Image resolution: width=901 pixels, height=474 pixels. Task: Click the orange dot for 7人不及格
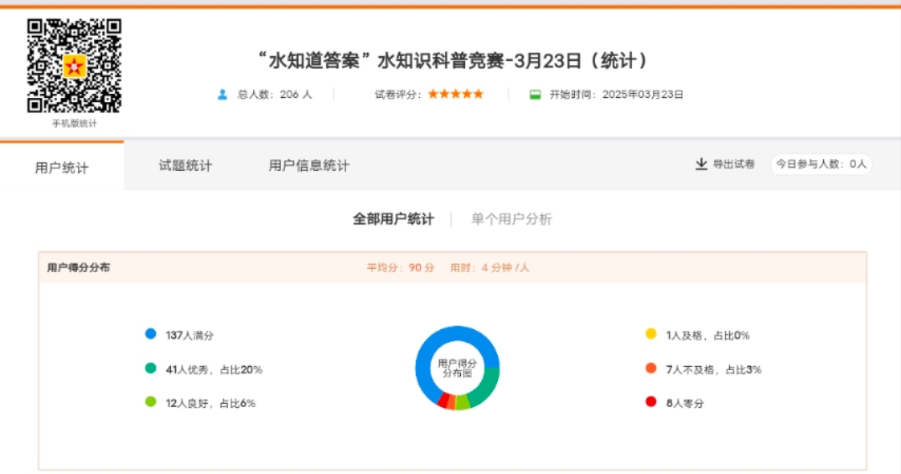click(x=650, y=368)
